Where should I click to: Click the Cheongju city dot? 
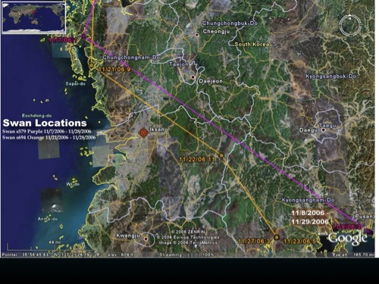197,35
